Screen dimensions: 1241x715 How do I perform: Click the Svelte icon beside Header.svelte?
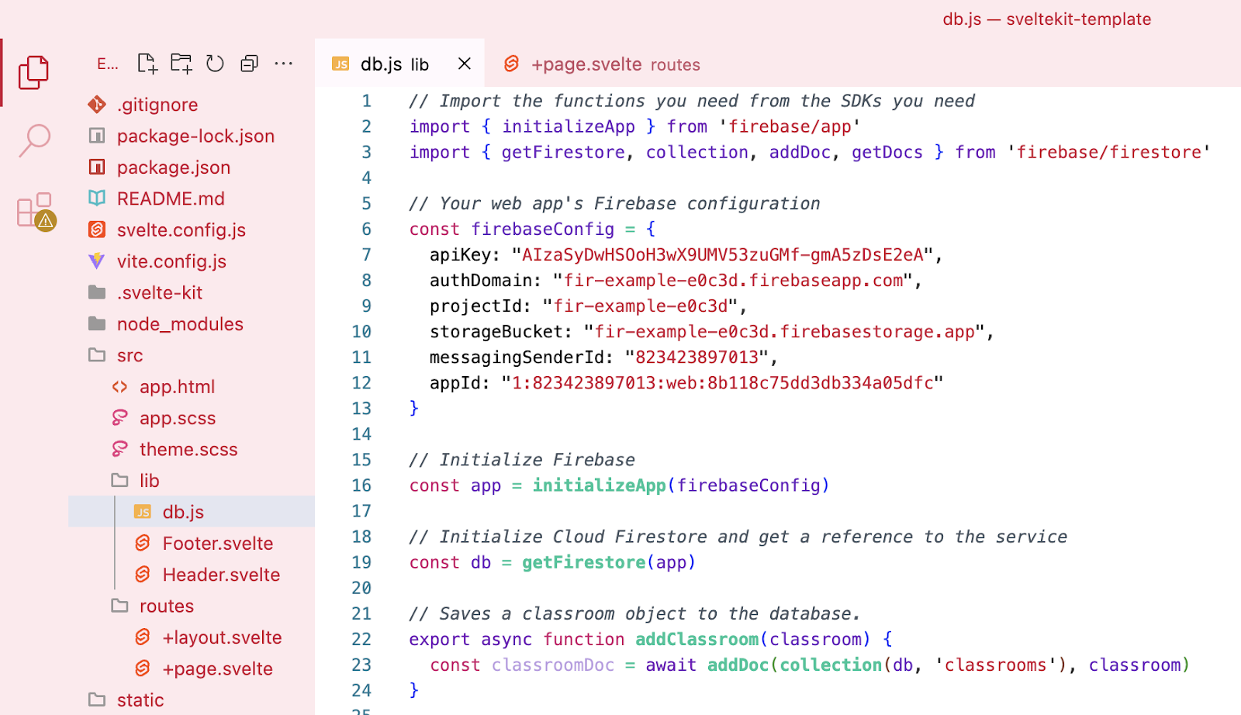[143, 574]
